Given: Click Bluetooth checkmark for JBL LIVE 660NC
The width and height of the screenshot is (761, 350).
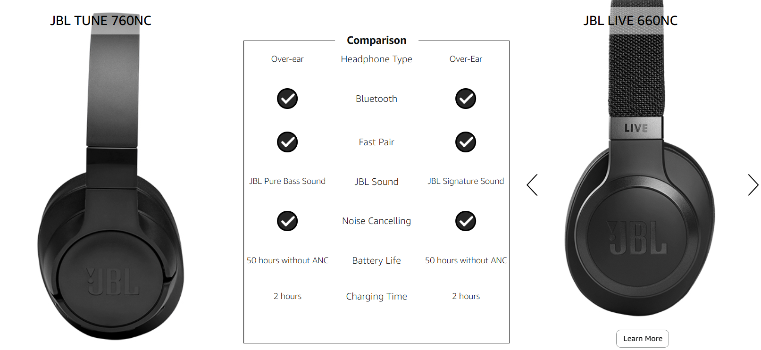Looking at the screenshot, I should click(466, 99).
